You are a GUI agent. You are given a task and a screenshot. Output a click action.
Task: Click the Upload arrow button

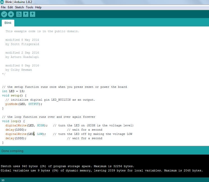pyautogui.click(x=11, y=14)
